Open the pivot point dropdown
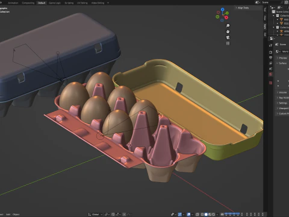This screenshot has width=289, height=217. (107, 215)
